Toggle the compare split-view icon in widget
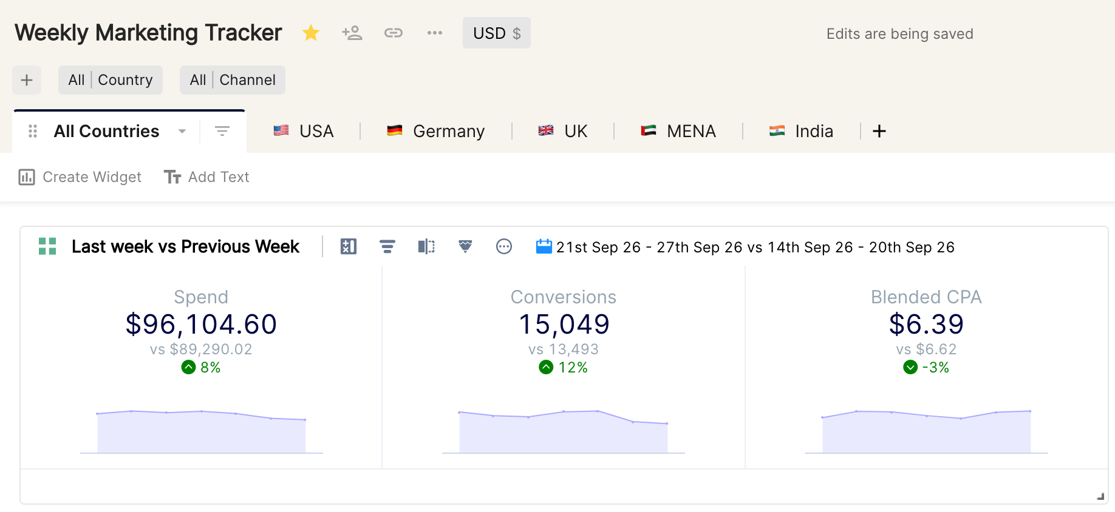 click(426, 246)
